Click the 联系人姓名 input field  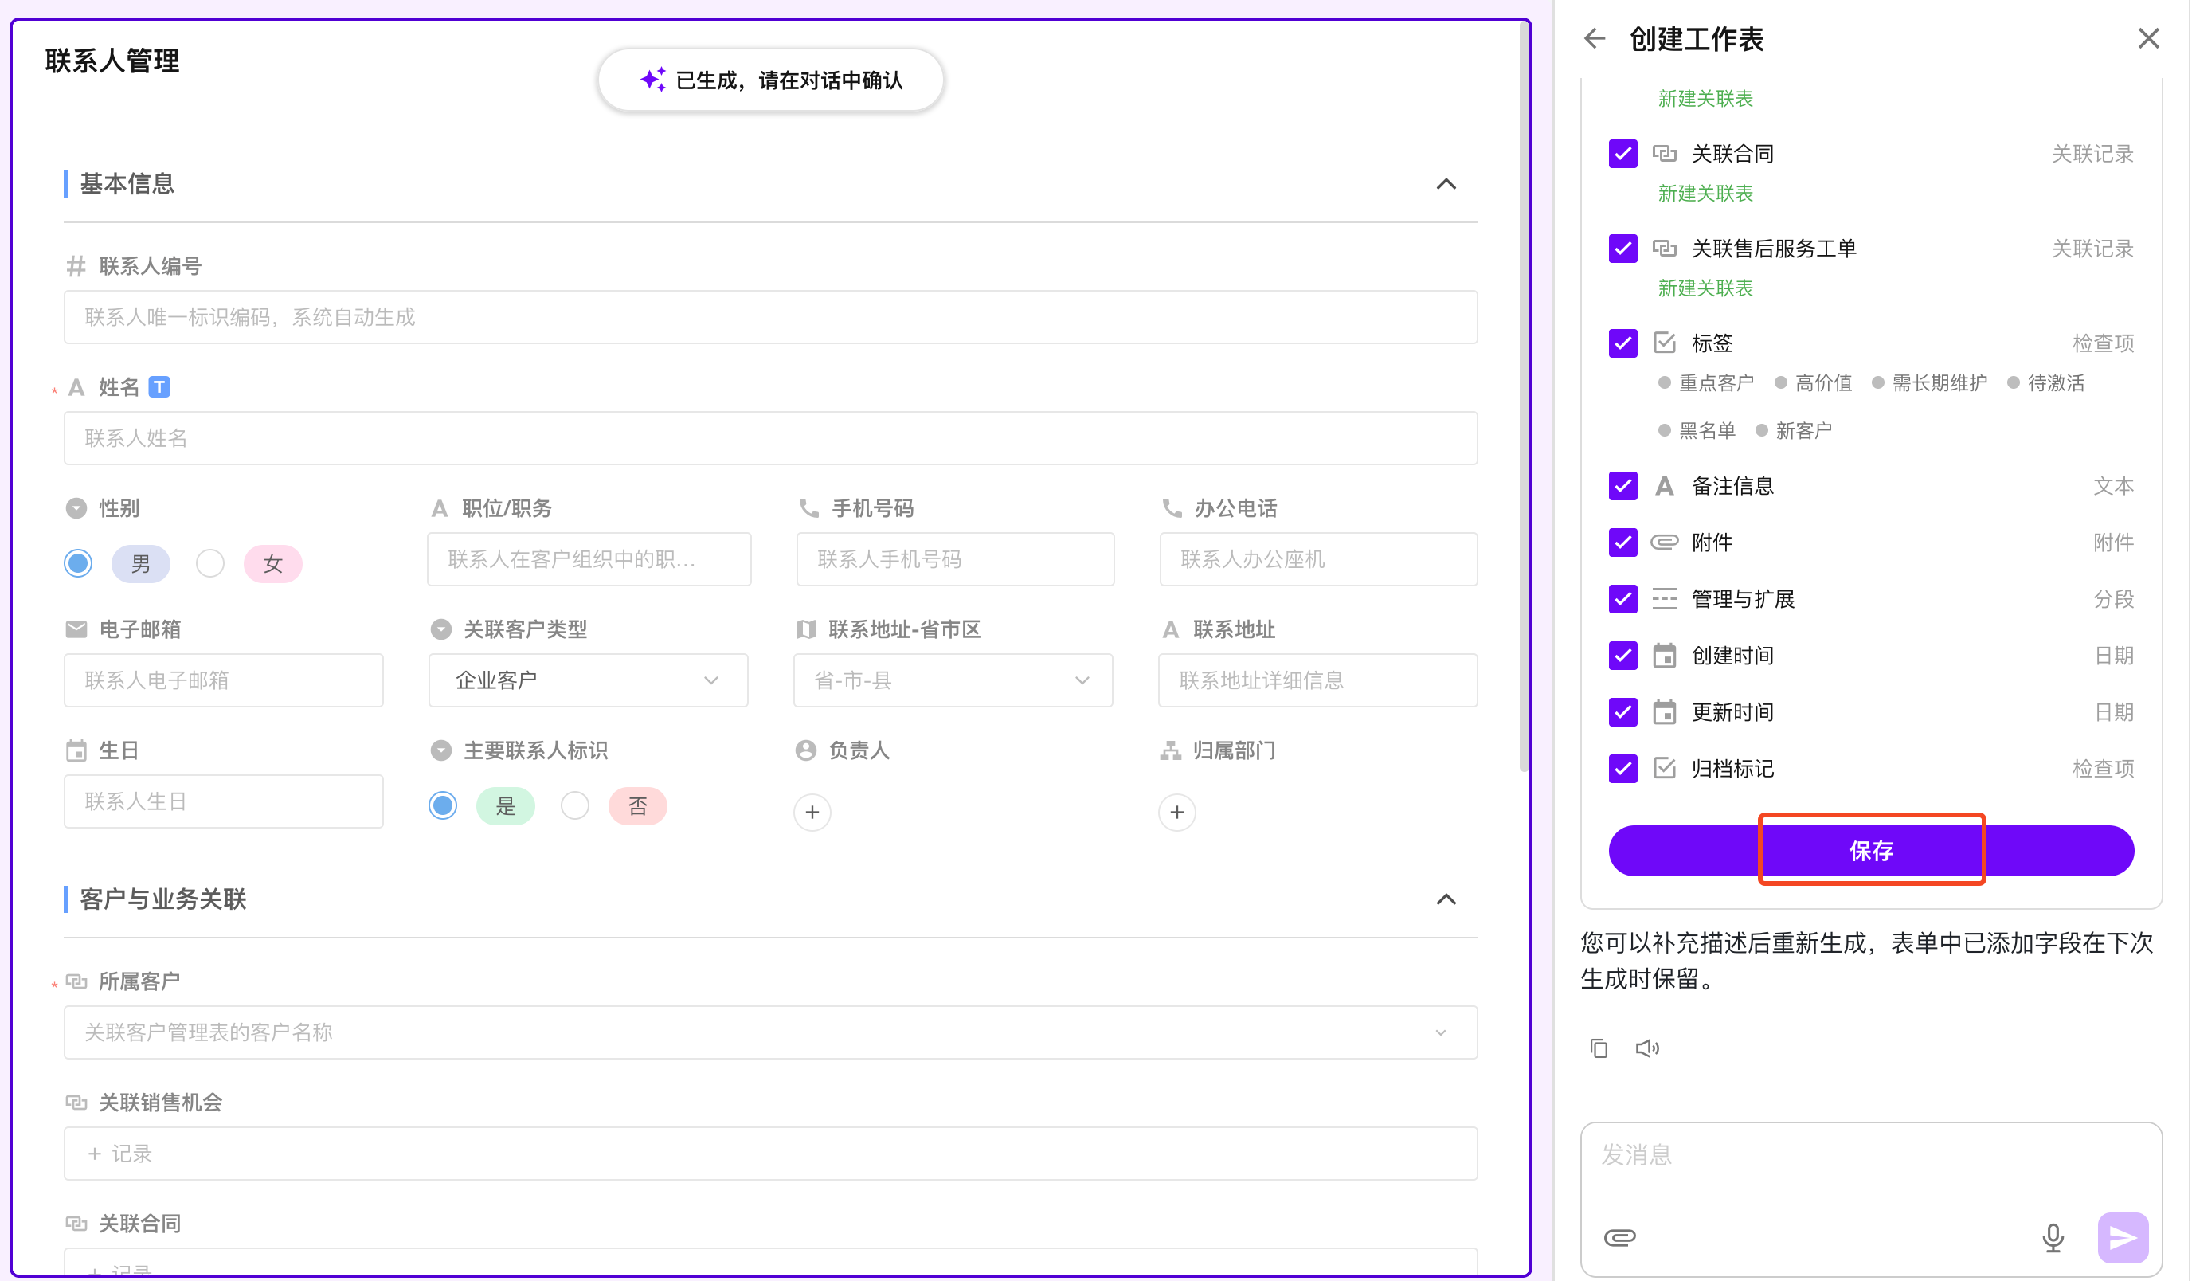coord(769,439)
